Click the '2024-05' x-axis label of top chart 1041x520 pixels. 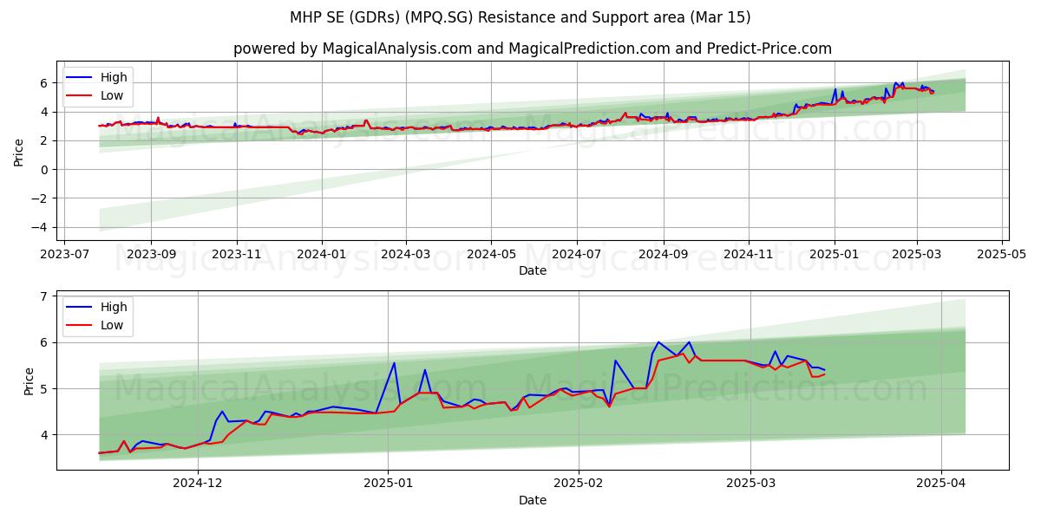491,255
